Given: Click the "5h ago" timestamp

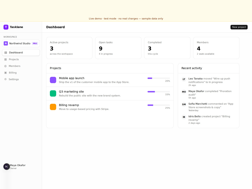Looking at the screenshot, I should point(192,98).
